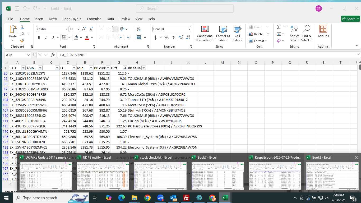
Task: Toggle Bottom Align for cells
Action: pos(115,29)
